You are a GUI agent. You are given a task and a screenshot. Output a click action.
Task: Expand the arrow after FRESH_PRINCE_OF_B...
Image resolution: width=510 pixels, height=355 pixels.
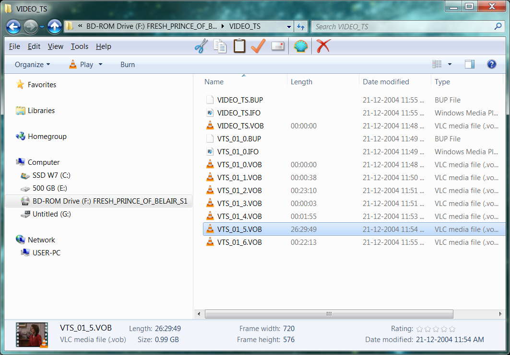click(223, 26)
